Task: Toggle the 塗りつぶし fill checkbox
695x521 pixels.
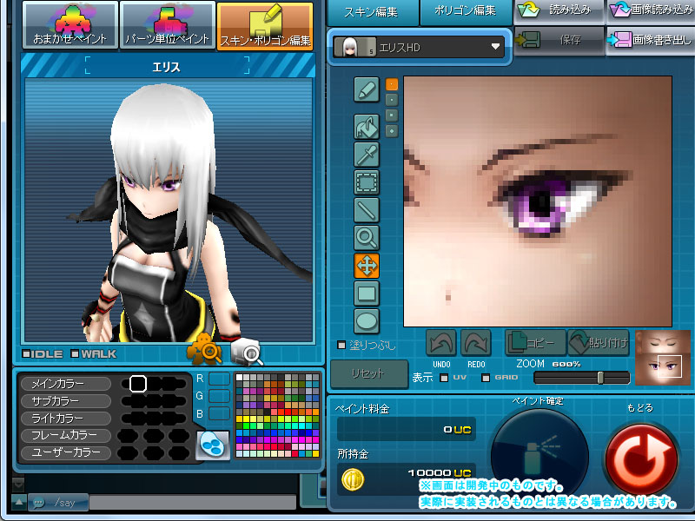Action: (341, 345)
